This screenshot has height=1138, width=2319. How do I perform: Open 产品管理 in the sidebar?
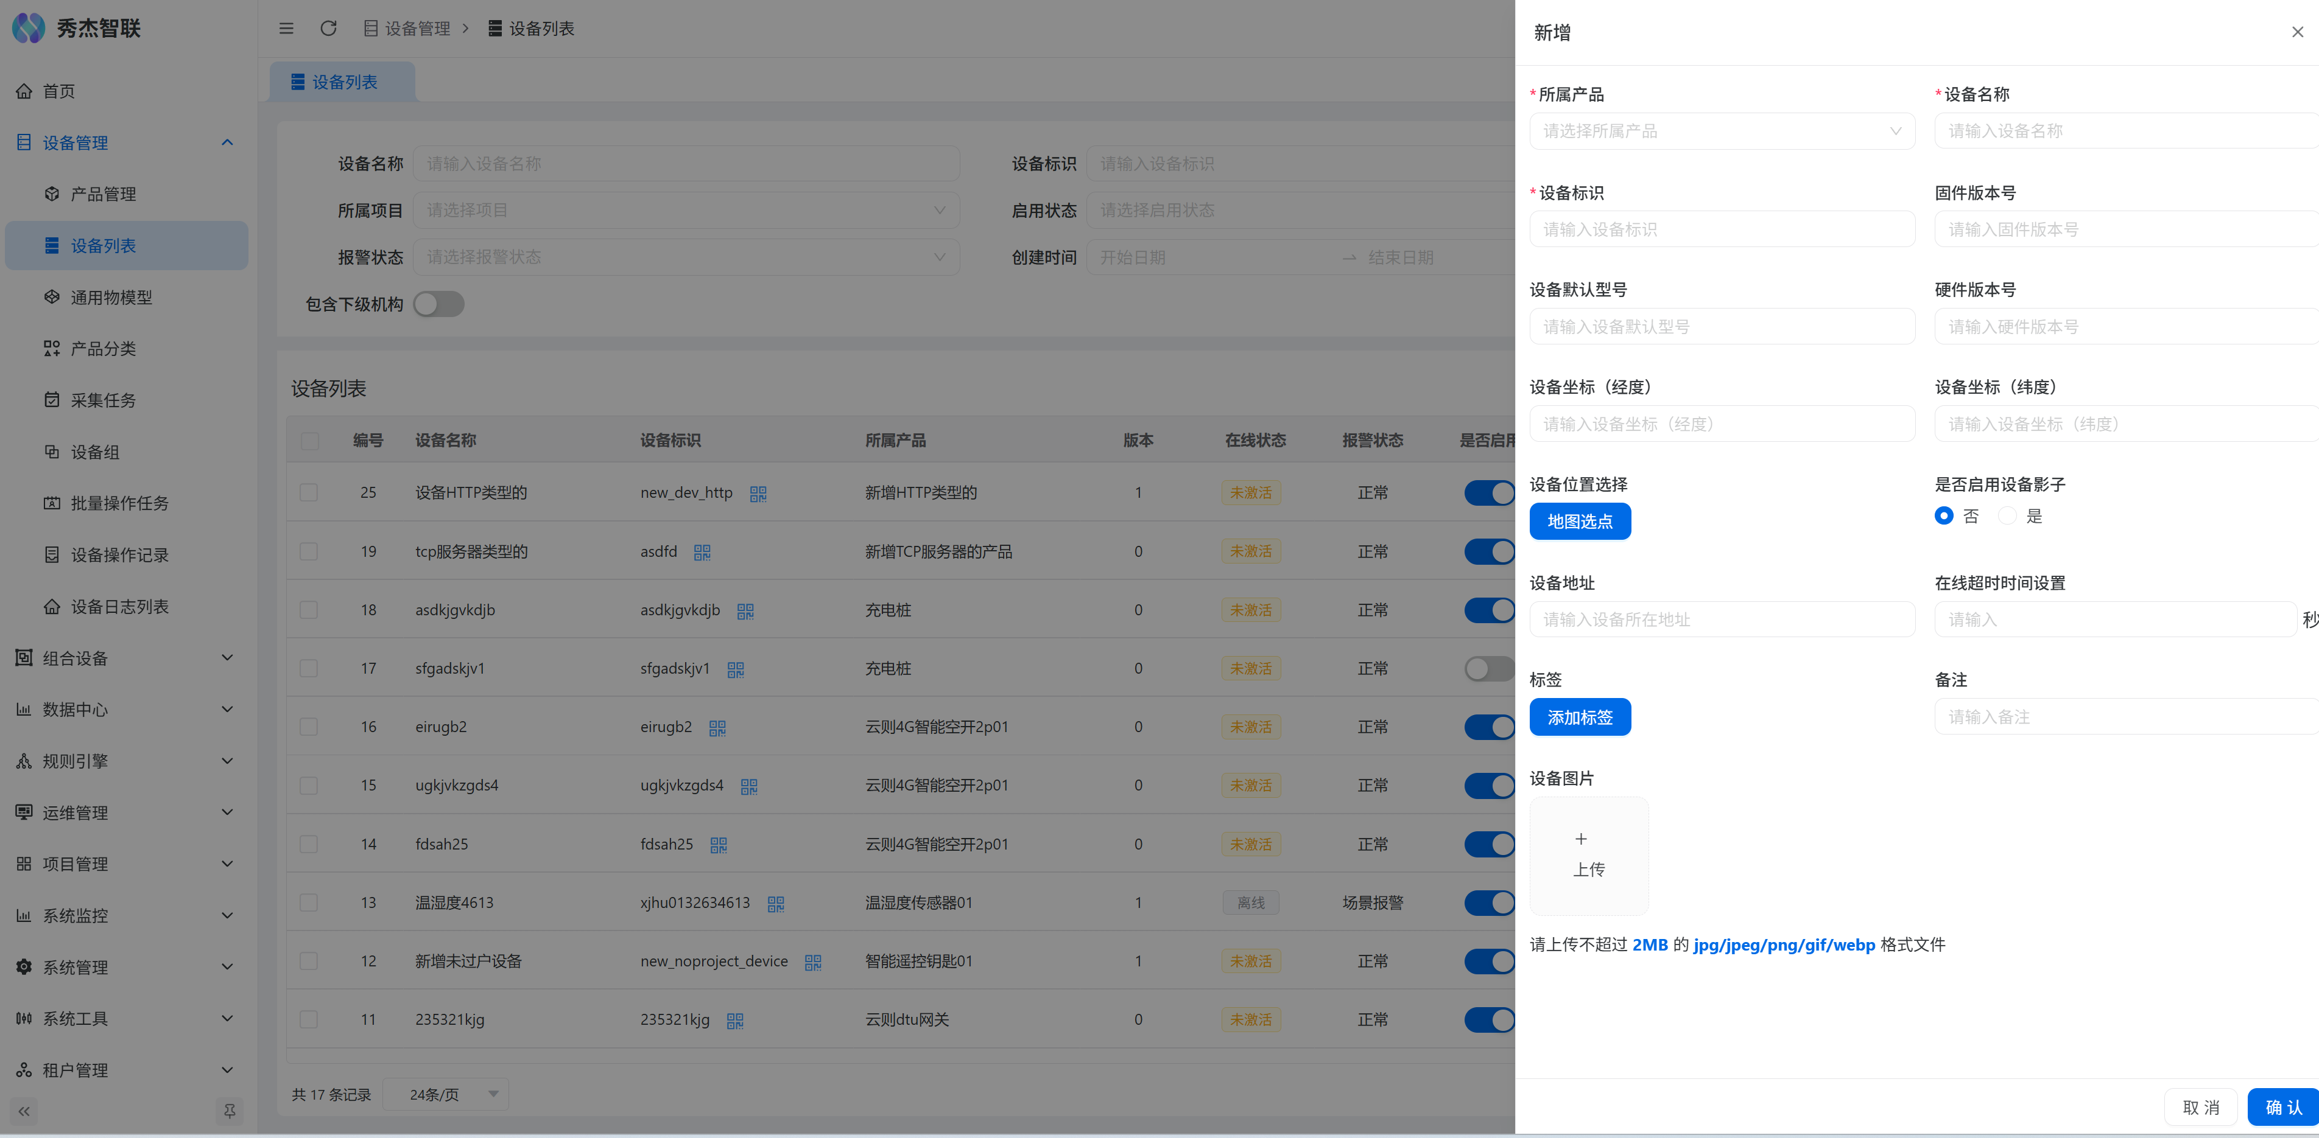[104, 194]
